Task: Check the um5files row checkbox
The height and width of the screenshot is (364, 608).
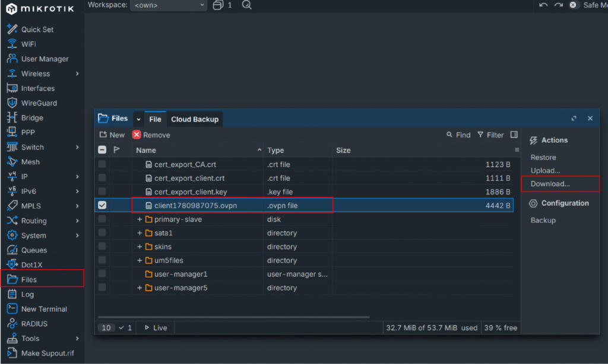Action: tap(102, 260)
